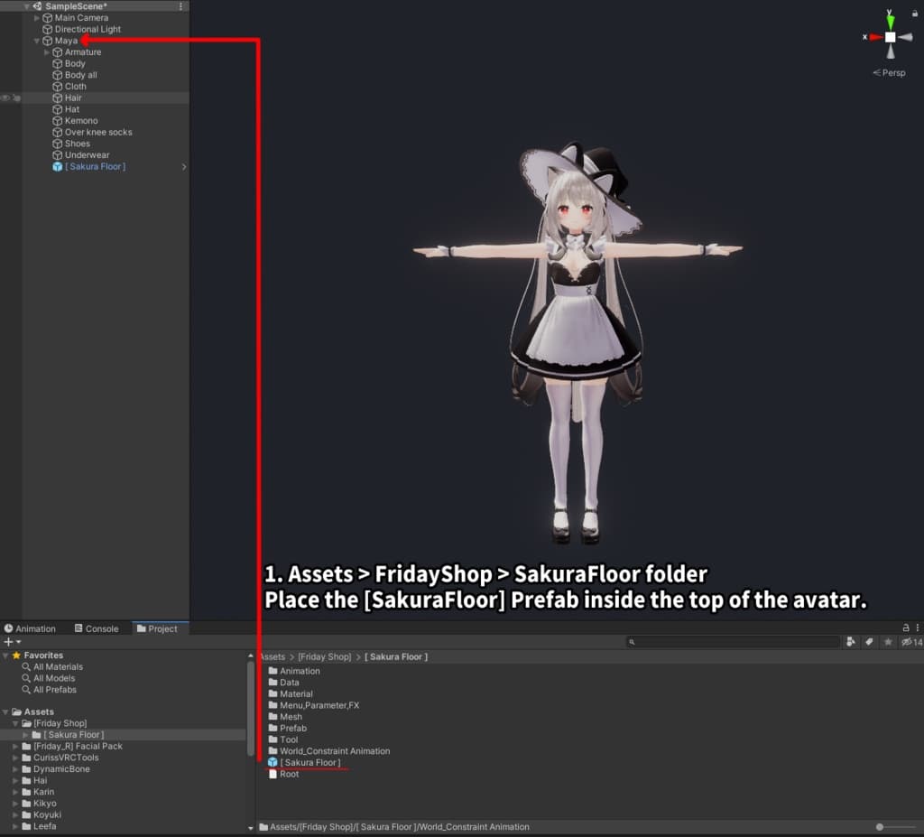This screenshot has width=924, height=837.
Task: Click the blue Sakura Floor prefab icon in Hierarchy
Action: point(57,166)
